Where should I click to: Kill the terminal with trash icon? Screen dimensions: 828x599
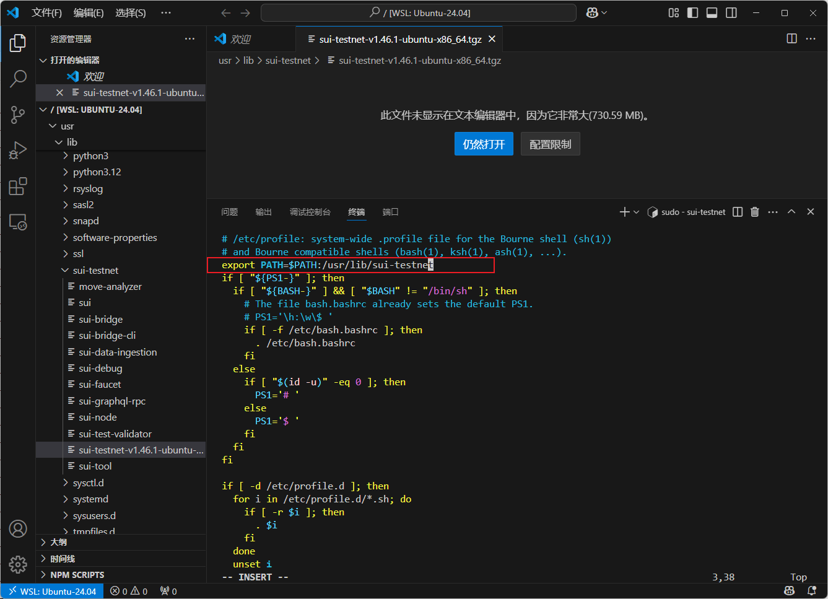[755, 212]
